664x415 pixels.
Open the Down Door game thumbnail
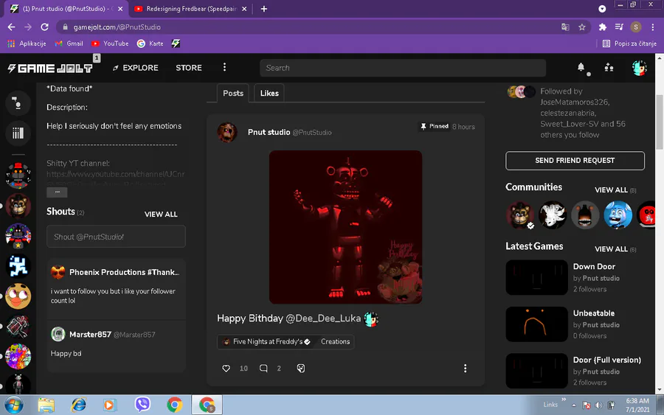click(536, 277)
